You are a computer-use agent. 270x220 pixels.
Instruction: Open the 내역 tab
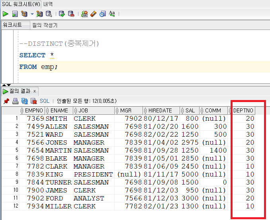click(x=48, y=4)
